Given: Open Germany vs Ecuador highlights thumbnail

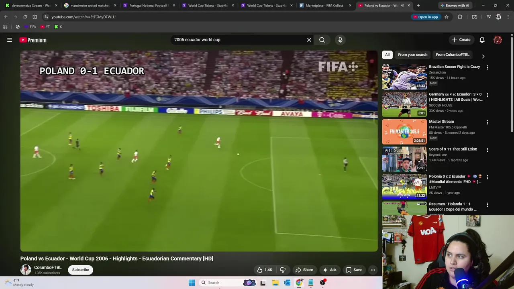Looking at the screenshot, I should [404, 104].
